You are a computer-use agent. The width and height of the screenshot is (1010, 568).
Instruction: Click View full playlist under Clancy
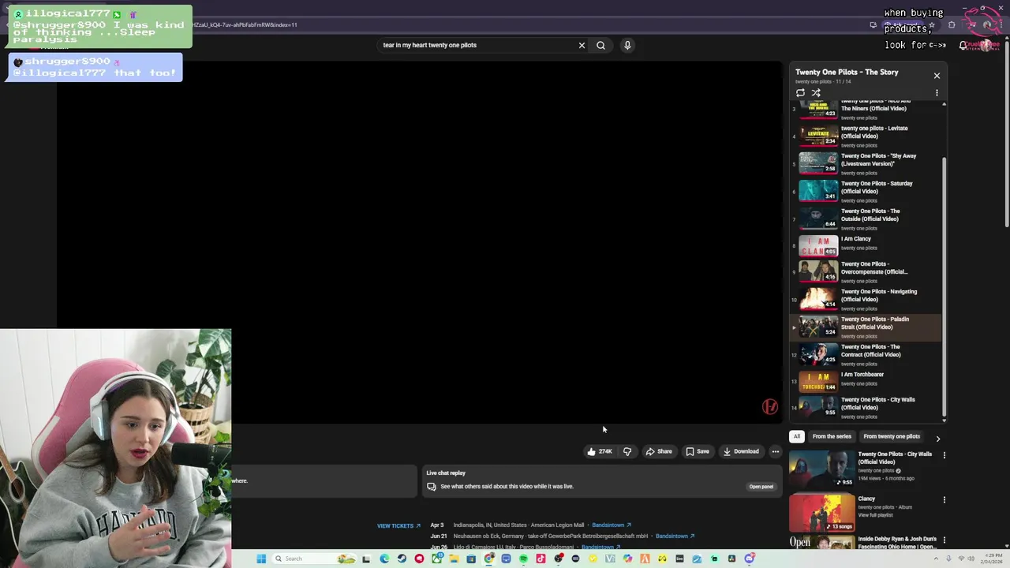pos(876,515)
